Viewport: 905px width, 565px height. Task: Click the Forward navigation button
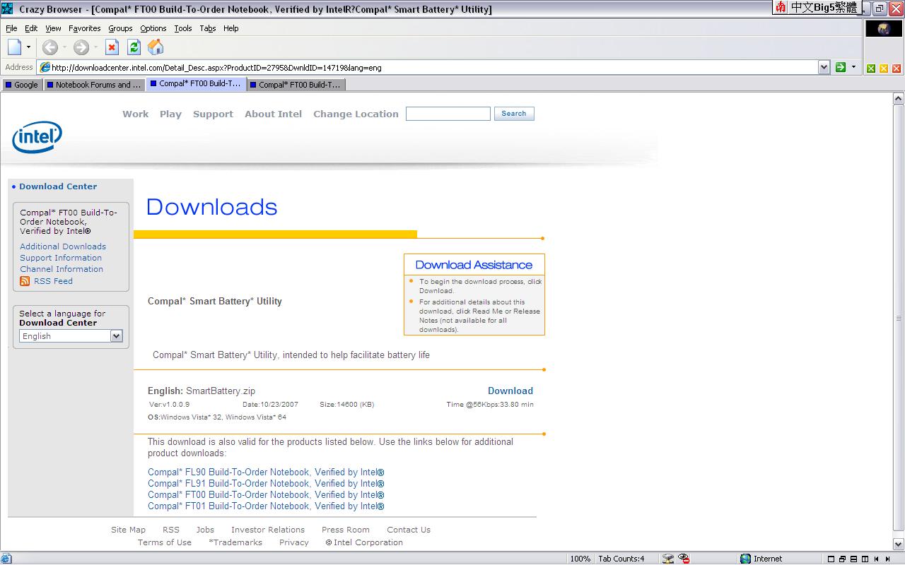point(81,47)
